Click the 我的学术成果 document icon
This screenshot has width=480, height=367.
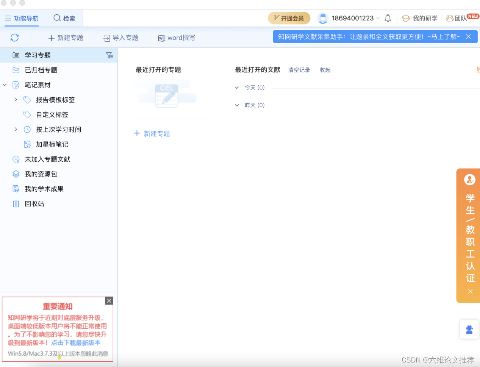pos(16,189)
